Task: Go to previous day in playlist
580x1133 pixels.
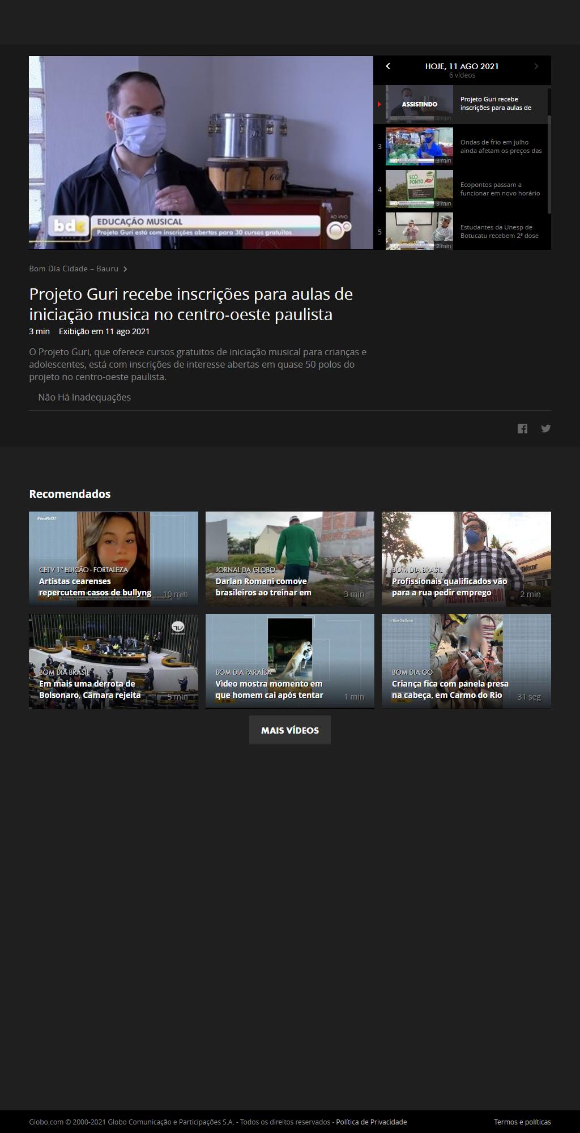Action: point(388,66)
